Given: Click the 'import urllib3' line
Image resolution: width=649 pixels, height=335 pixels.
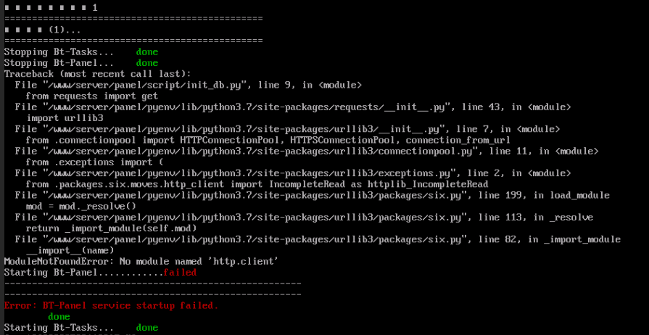Looking at the screenshot, I should click(x=65, y=118).
